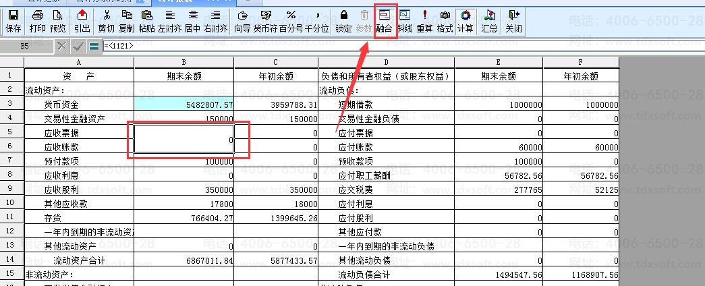Viewport: 705px width, 286px height.
Task: Toggle the 锁定 (Lock) padlock
Action: point(343,22)
